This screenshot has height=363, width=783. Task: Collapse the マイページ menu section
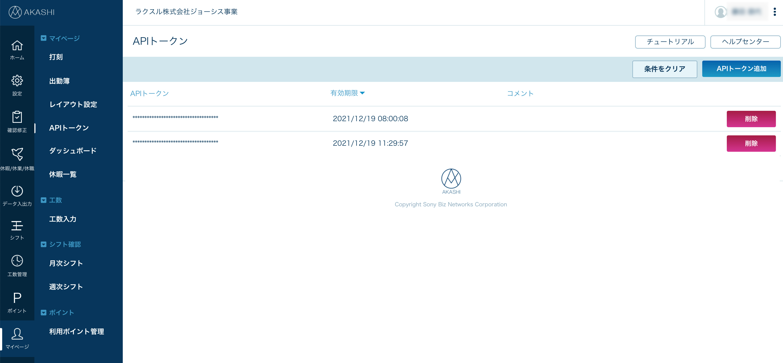[x=43, y=38]
